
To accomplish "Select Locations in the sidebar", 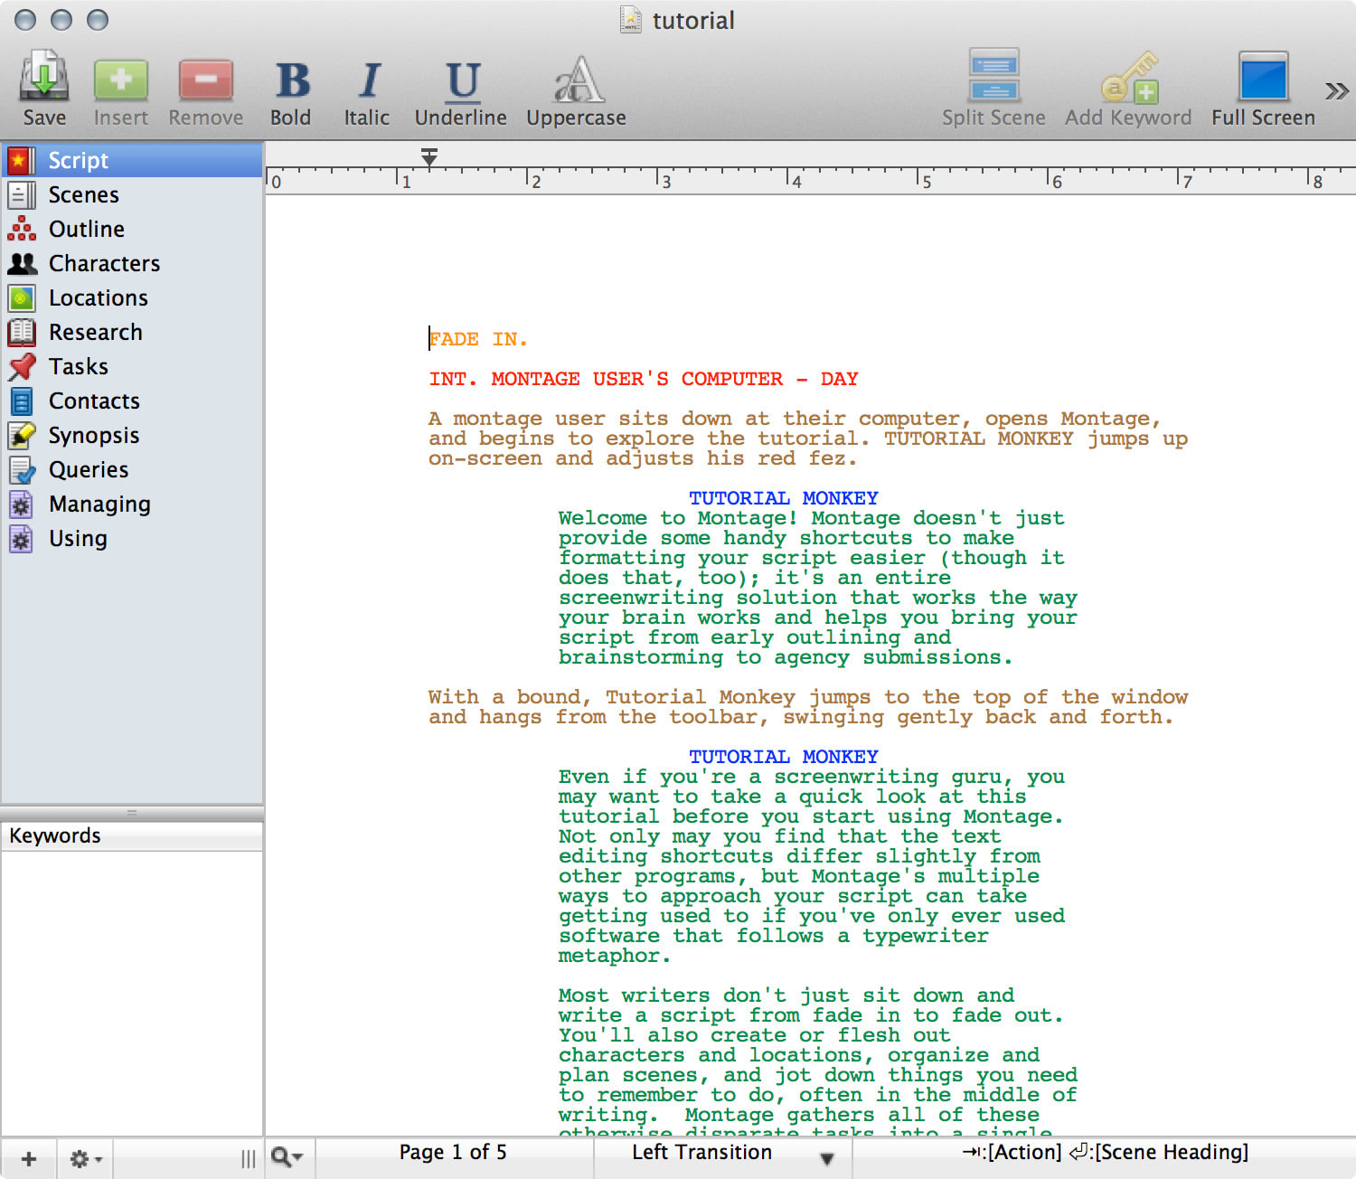I will (98, 297).
